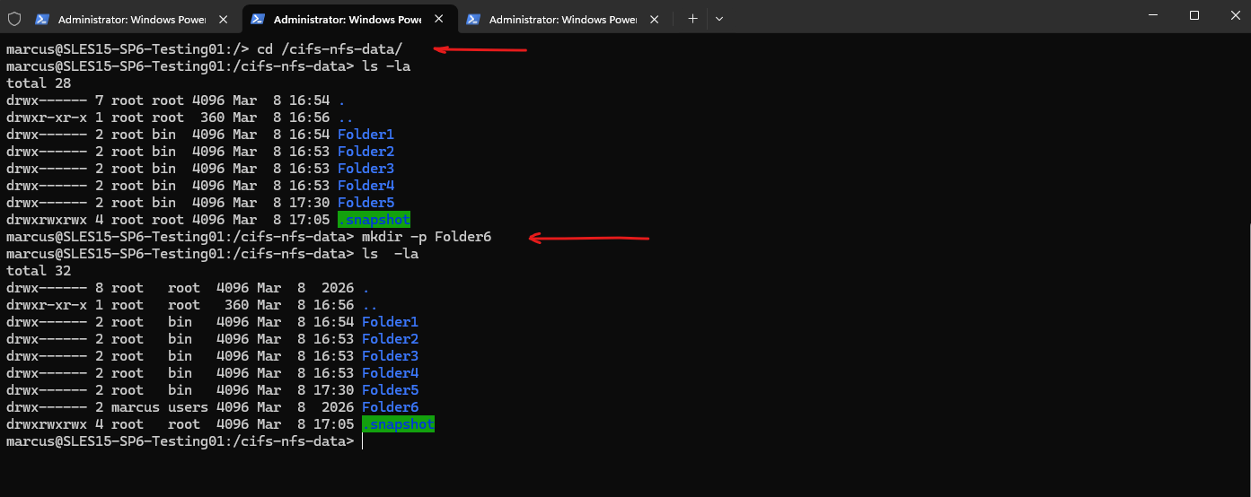Click .snapshot in the listing under total 32
Viewport: 1251px width, 497px height.
[398, 424]
